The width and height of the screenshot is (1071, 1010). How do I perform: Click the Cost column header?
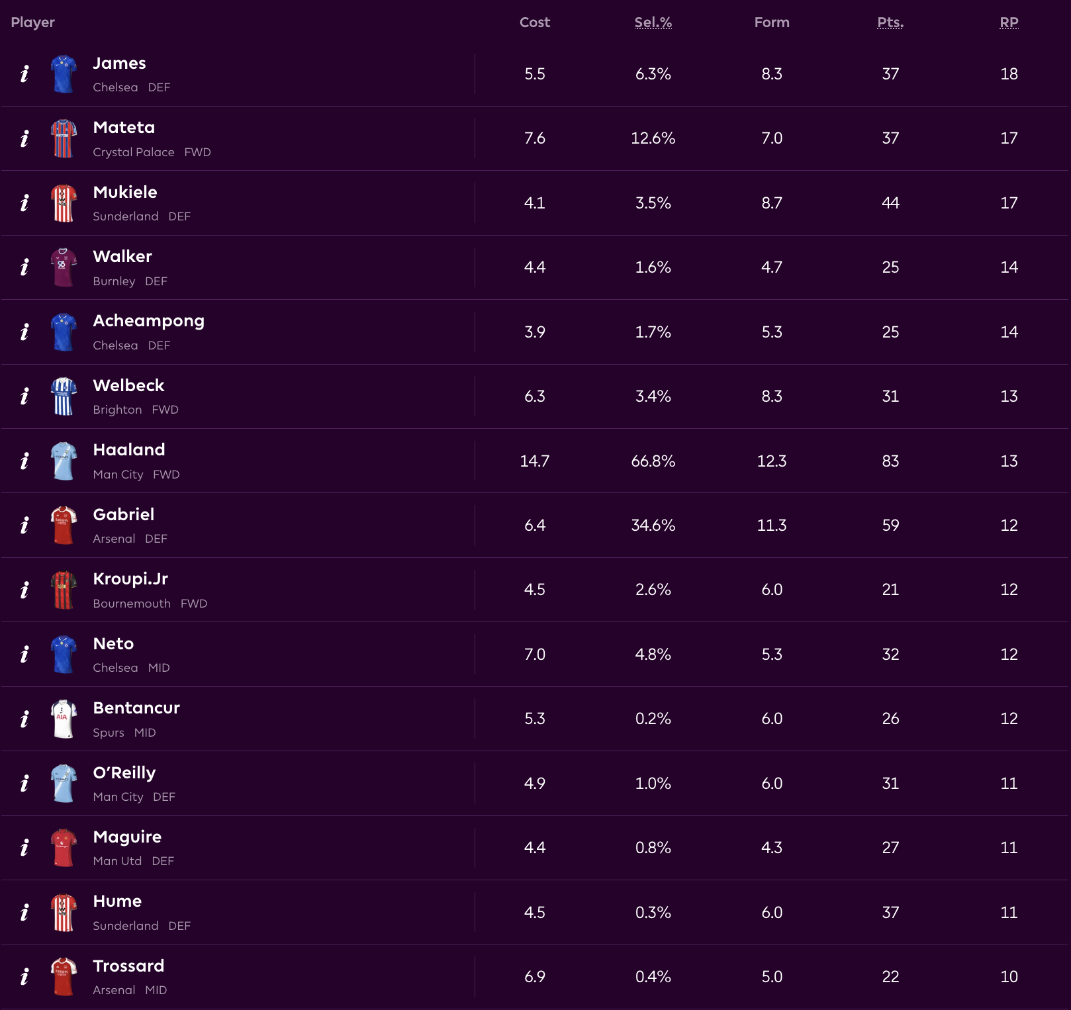pos(534,23)
